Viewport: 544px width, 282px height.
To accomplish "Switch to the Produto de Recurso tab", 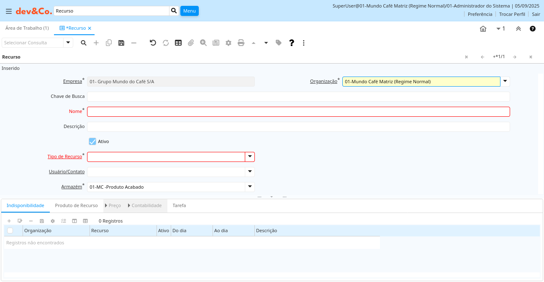I will [x=76, y=205].
